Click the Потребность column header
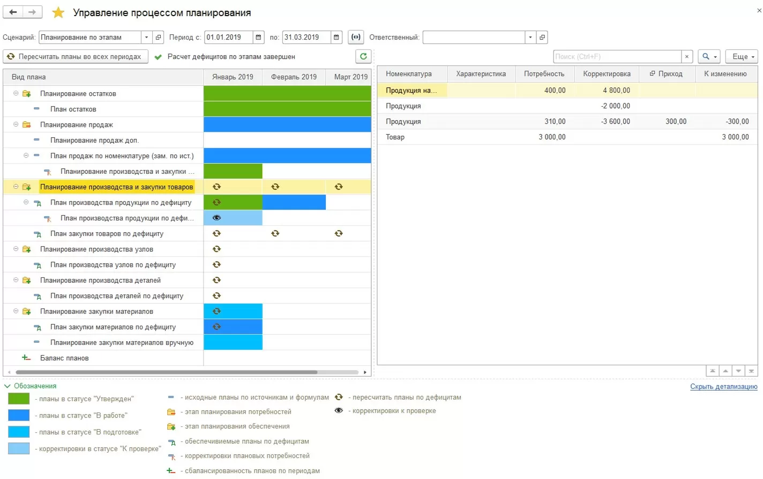The height and width of the screenshot is (479, 763). click(544, 73)
